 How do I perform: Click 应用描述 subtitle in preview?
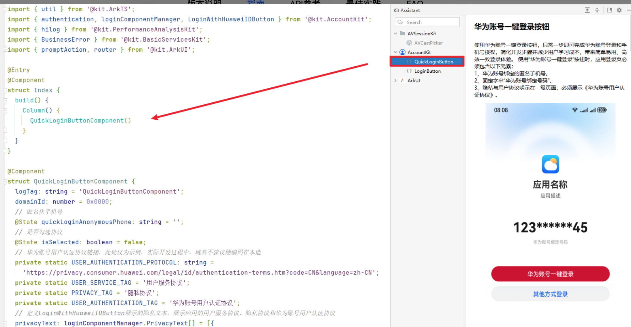coord(550,196)
